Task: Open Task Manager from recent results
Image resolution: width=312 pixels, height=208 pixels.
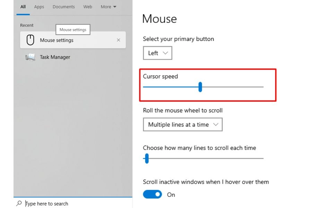Action: pyautogui.click(x=73, y=57)
